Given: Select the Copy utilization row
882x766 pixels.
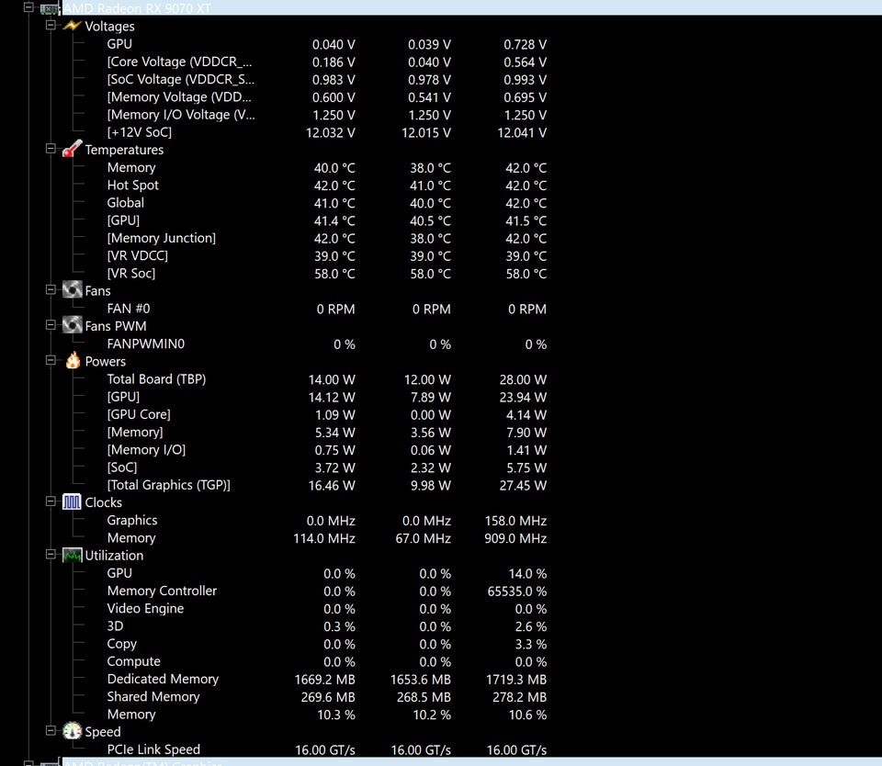Looking at the screenshot, I should pyautogui.click(x=326, y=644).
